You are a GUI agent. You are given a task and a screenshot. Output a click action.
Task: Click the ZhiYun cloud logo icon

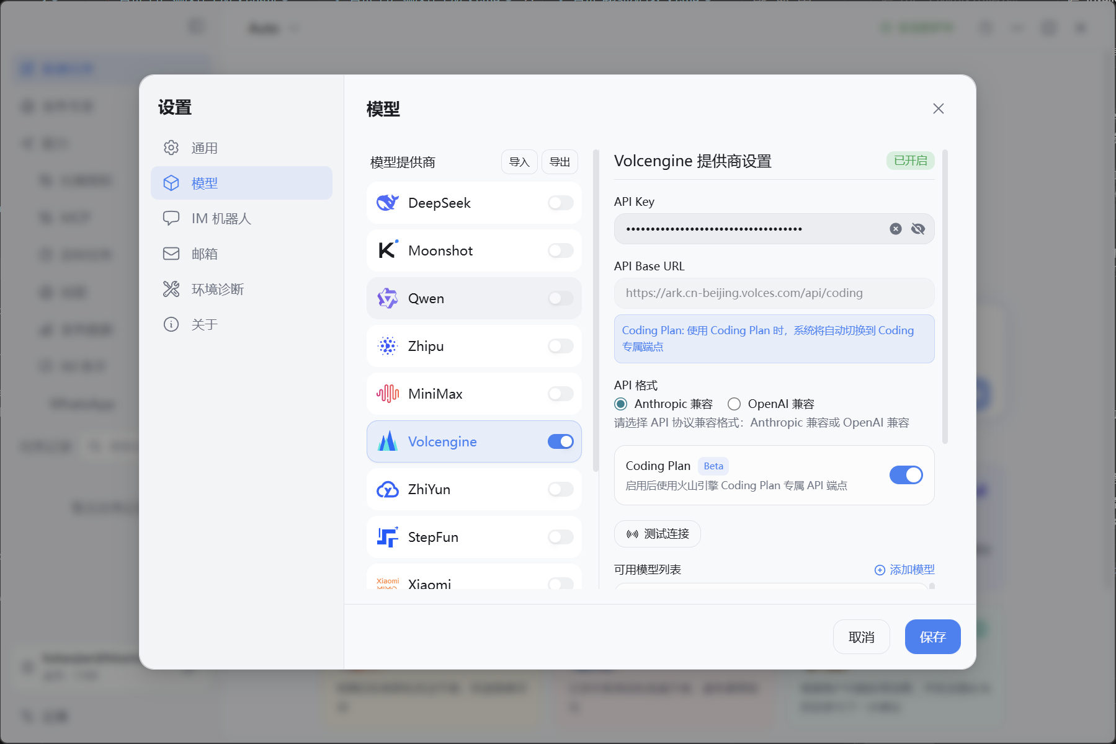(388, 489)
